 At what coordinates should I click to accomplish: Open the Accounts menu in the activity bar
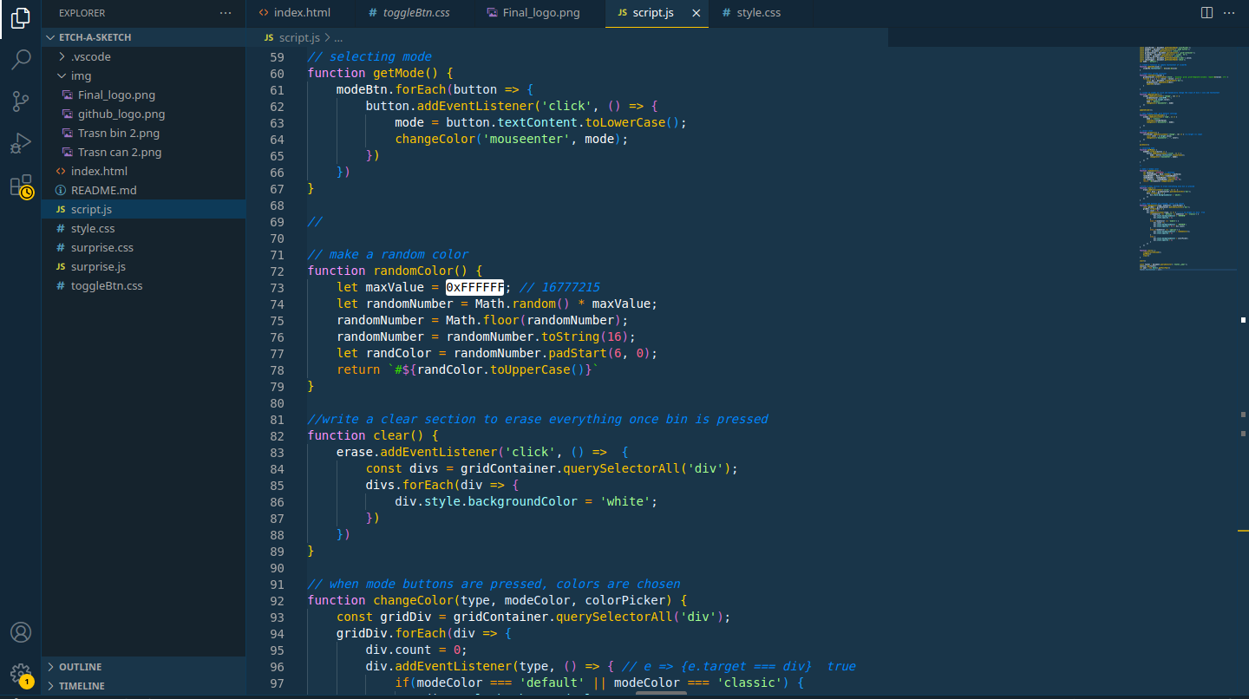tap(21, 633)
